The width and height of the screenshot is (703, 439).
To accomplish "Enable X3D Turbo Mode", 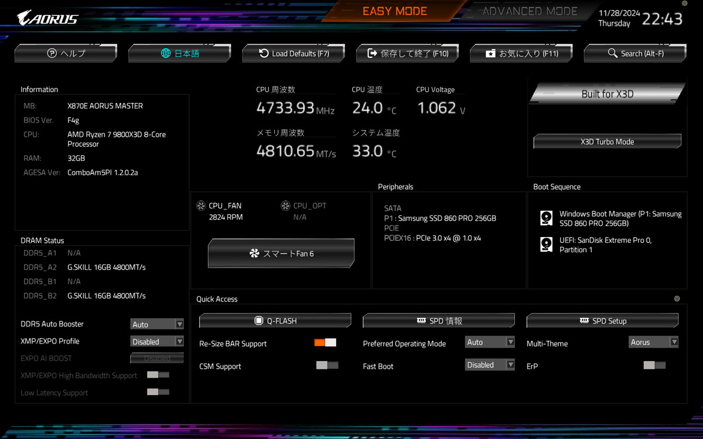I will tap(608, 142).
